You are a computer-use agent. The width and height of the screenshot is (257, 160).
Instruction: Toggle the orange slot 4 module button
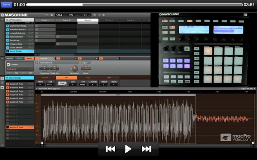[101, 59]
